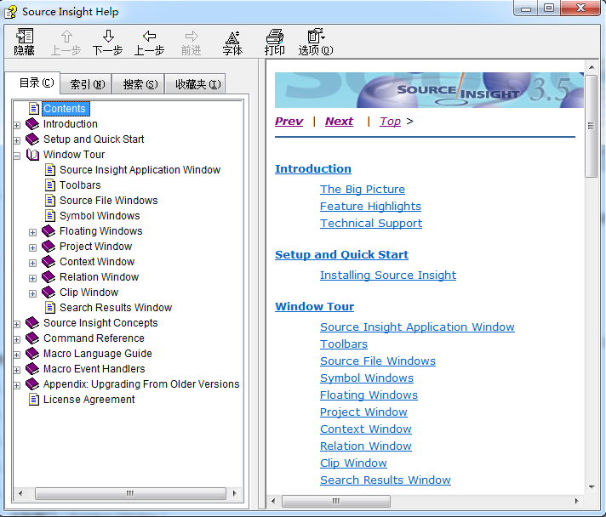Viewport: 606px width, 517px height.
Task: Open the Feature Highlights link
Action: pos(370,206)
